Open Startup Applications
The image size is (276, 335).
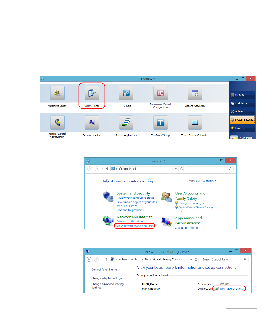pos(126,123)
